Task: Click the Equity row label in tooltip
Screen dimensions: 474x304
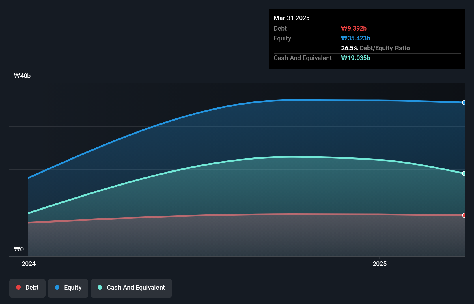Action: tap(282, 38)
